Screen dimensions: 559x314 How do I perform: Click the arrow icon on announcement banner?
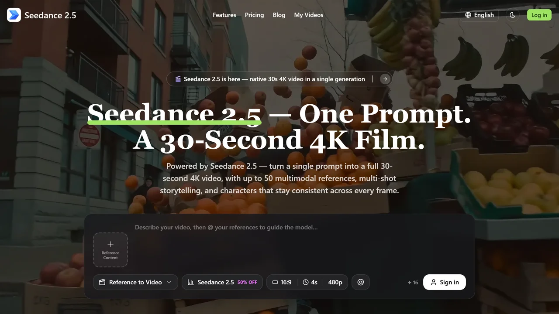point(385,79)
